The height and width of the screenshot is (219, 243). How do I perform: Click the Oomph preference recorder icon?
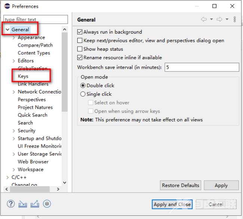(x=47, y=204)
